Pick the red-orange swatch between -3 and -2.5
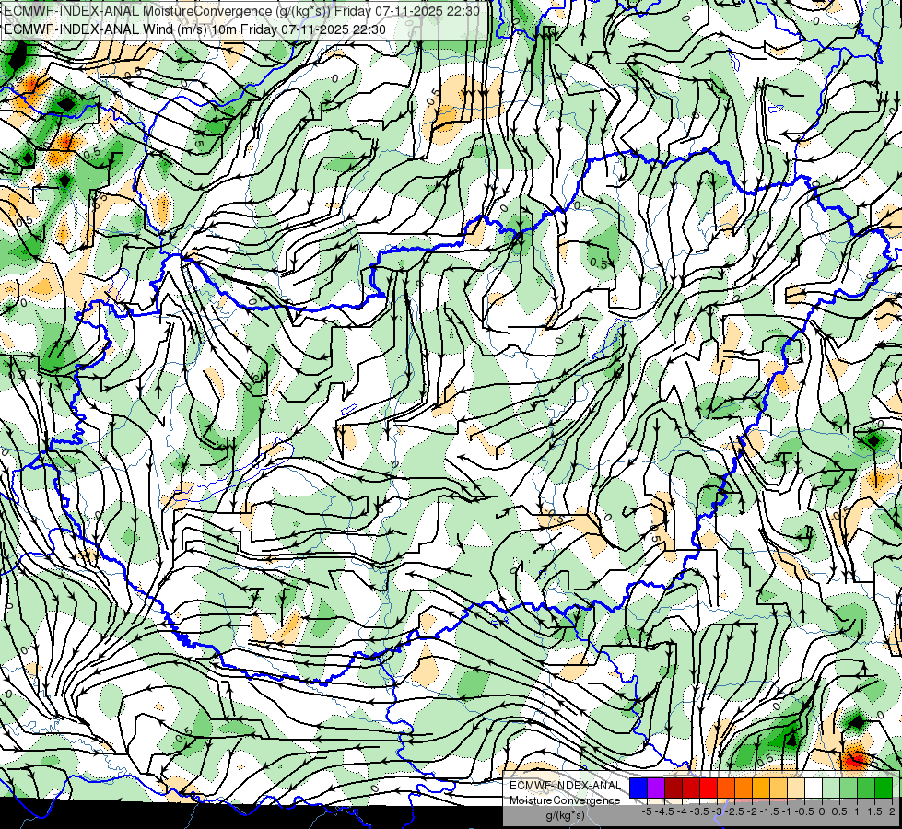 pyautogui.click(x=726, y=788)
